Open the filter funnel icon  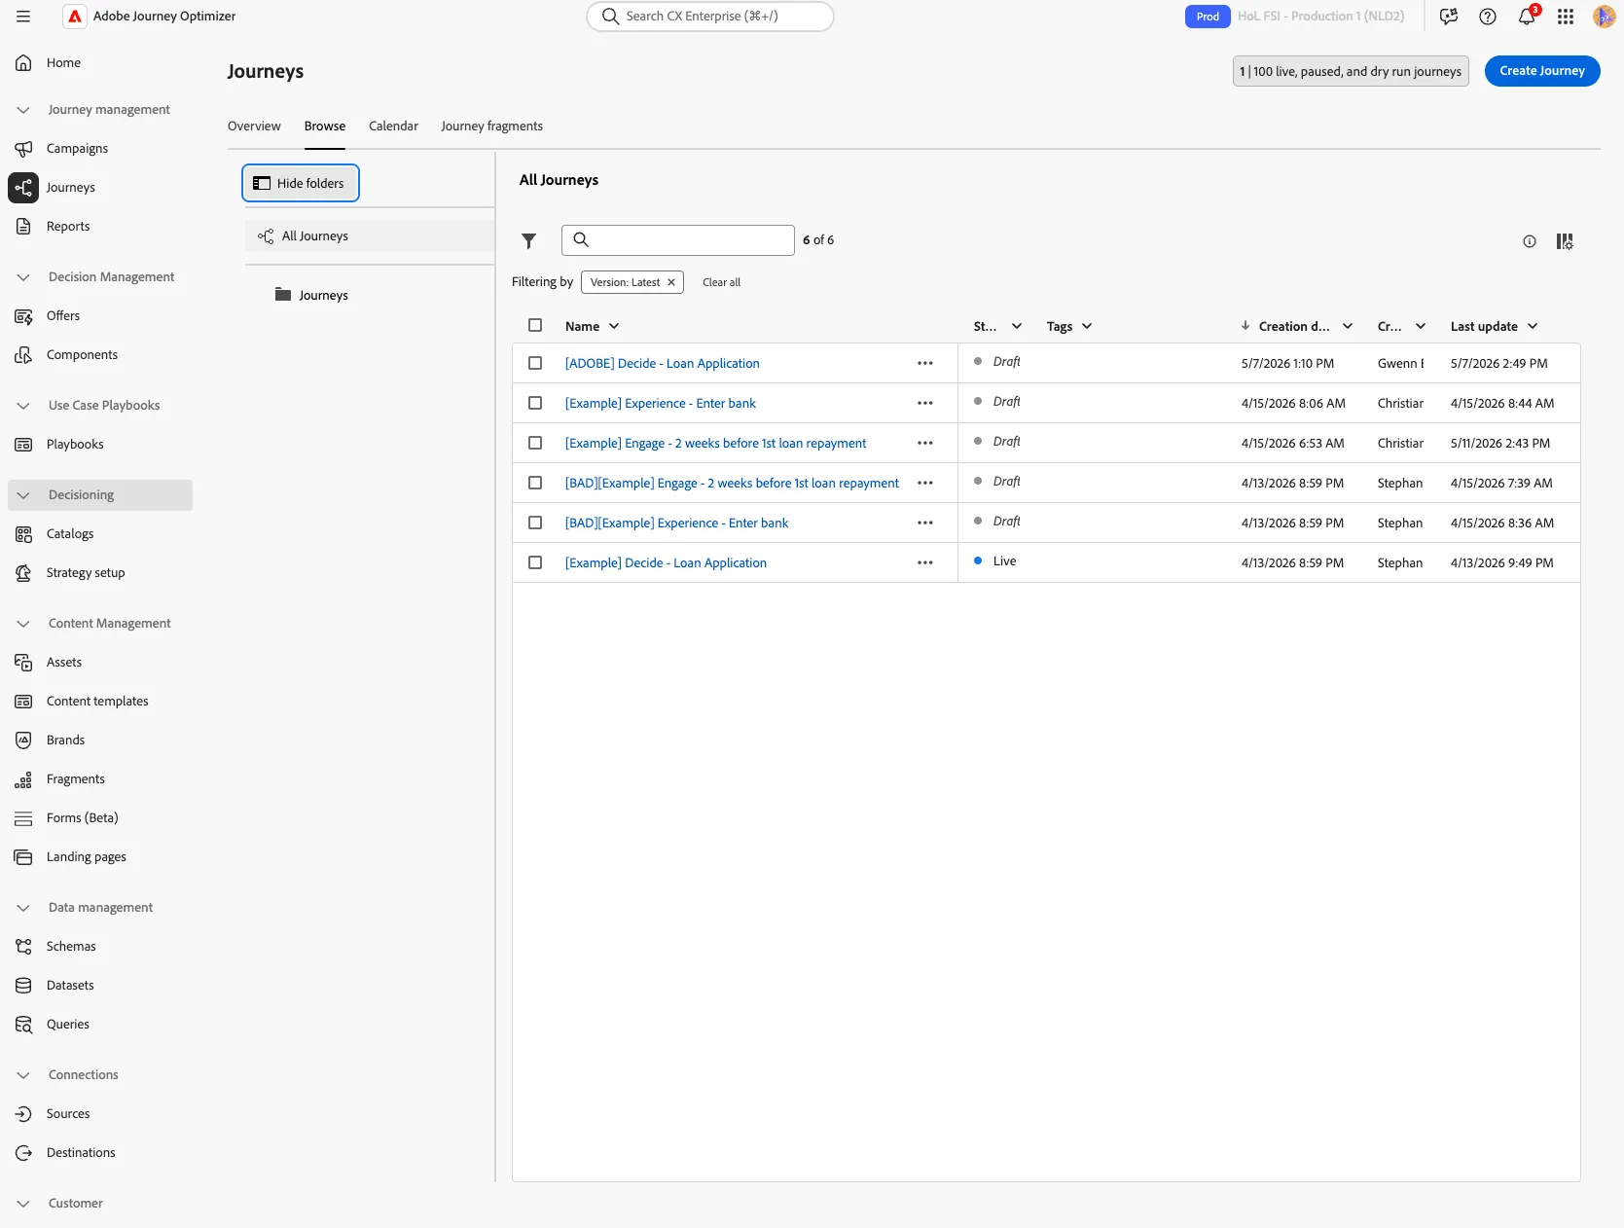click(528, 240)
